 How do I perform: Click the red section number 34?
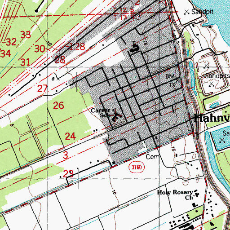tap(5, 53)
